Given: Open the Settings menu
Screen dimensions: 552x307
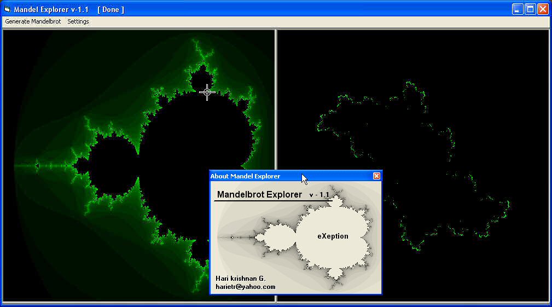Looking at the screenshot, I should coord(78,21).
